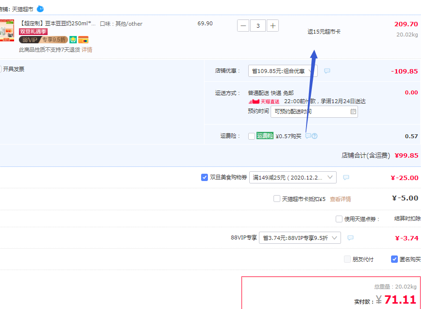Screen dimensions: 427x309
Task: Click the 88VIP 专享9.5折 badge
Action: [x=43, y=40]
